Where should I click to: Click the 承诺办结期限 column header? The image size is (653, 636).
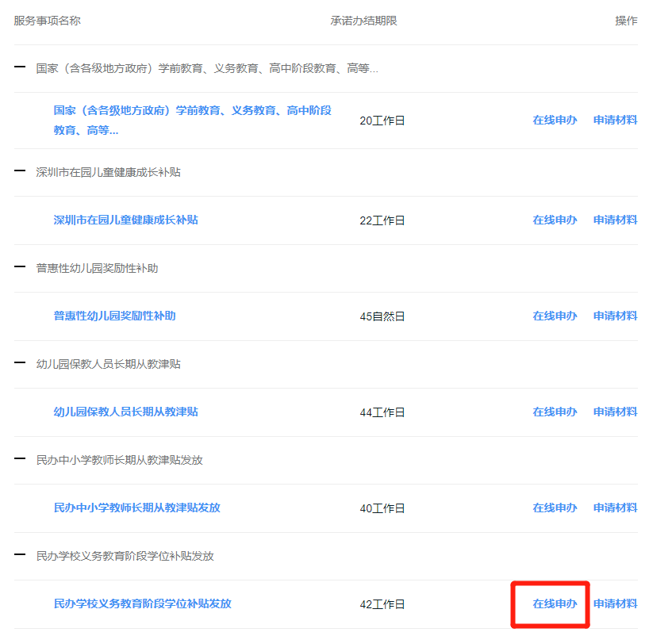pos(363,21)
